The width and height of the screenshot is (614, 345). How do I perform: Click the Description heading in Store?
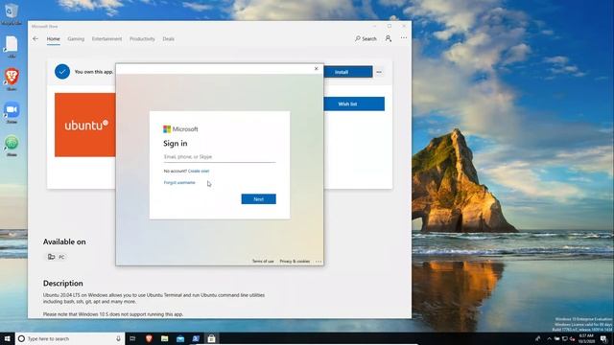63,284
